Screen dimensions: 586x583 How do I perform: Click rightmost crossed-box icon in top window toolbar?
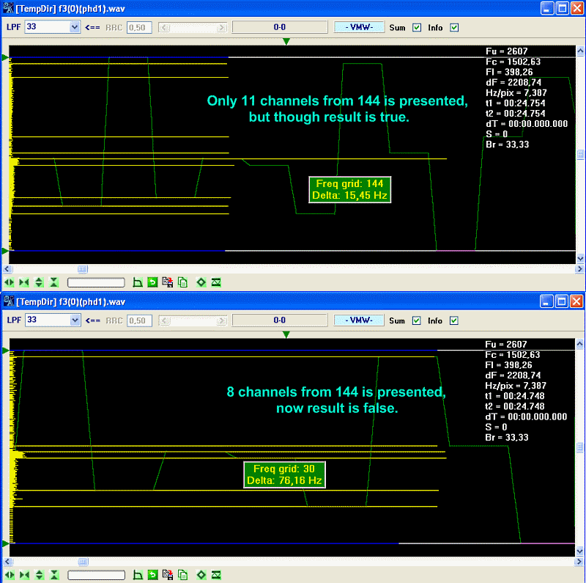tap(216, 282)
